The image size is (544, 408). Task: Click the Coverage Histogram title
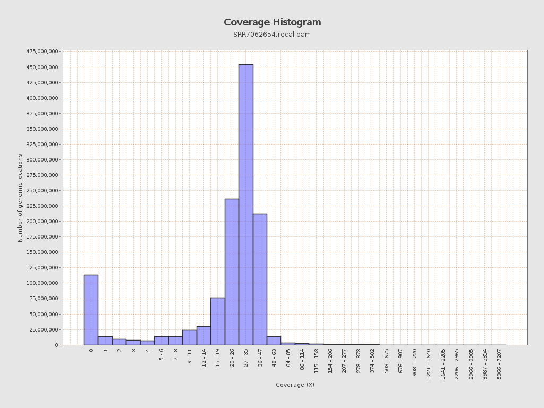[273, 22]
